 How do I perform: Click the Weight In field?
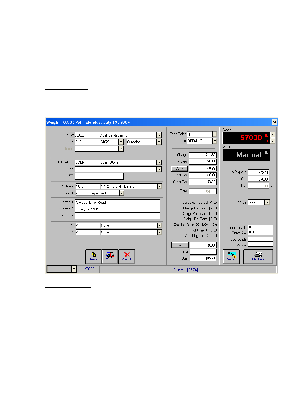(258, 172)
